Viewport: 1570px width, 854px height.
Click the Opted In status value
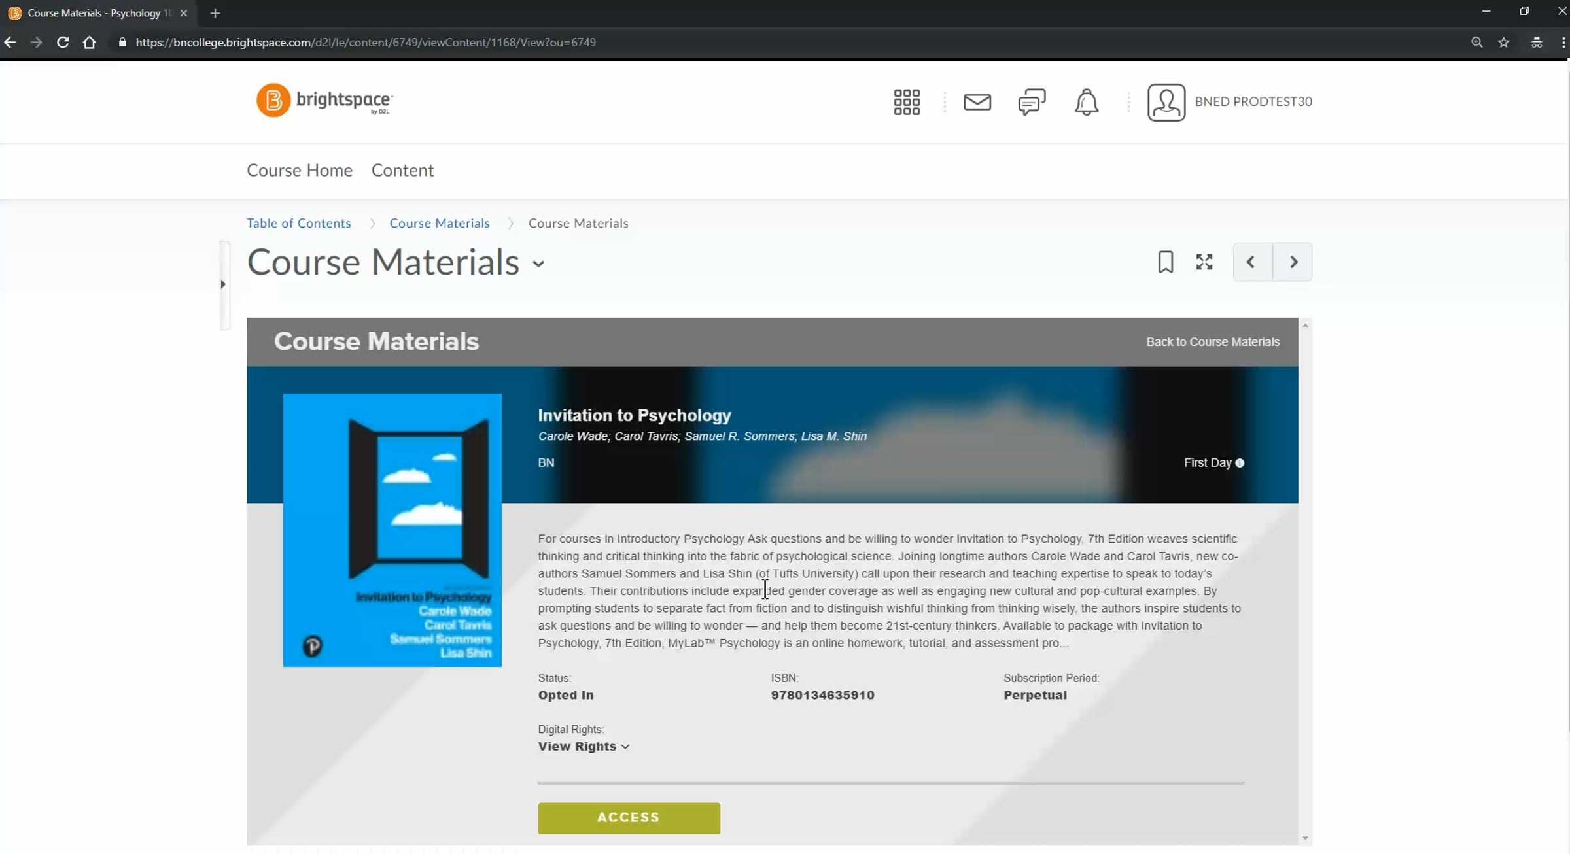[x=566, y=695]
